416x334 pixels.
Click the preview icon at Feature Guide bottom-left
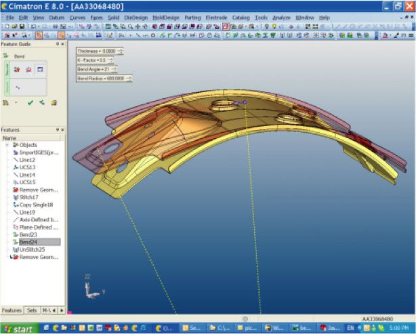5,103
